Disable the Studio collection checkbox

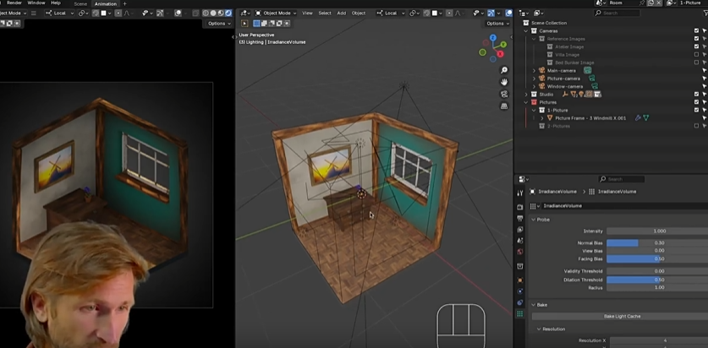click(x=696, y=94)
